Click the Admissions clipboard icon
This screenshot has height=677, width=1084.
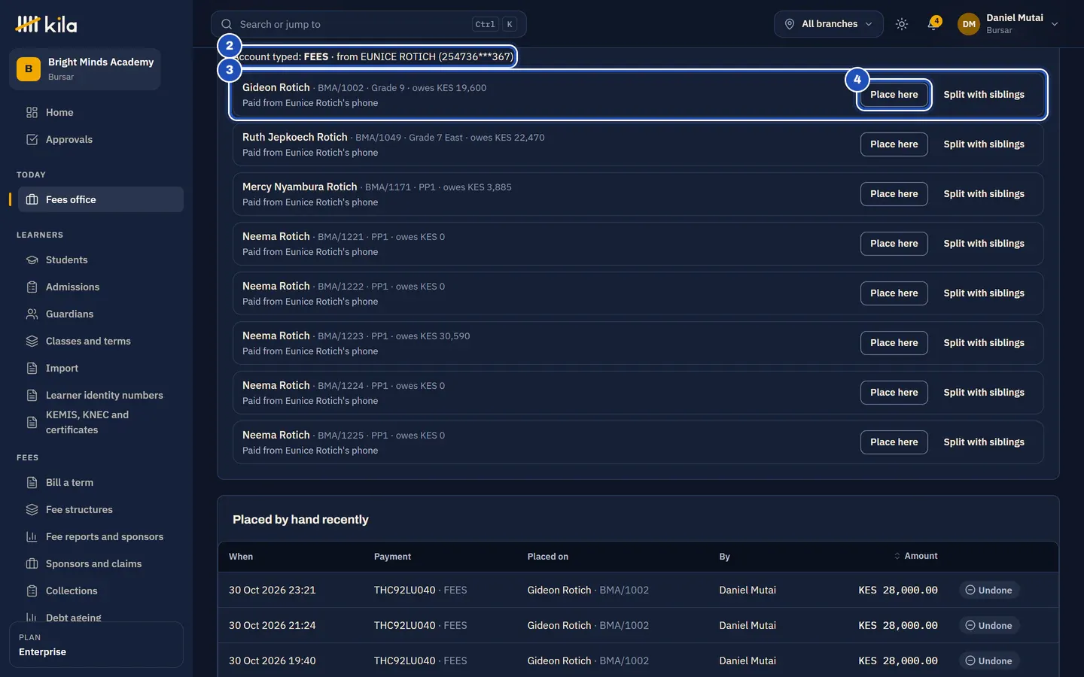coord(32,287)
